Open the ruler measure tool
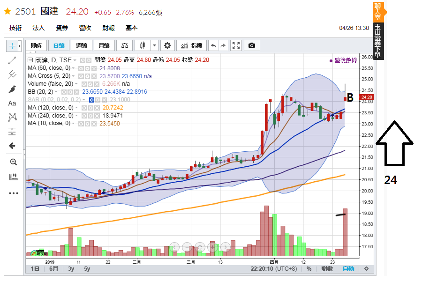The height and width of the screenshot is (281, 422). click(13, 177)
